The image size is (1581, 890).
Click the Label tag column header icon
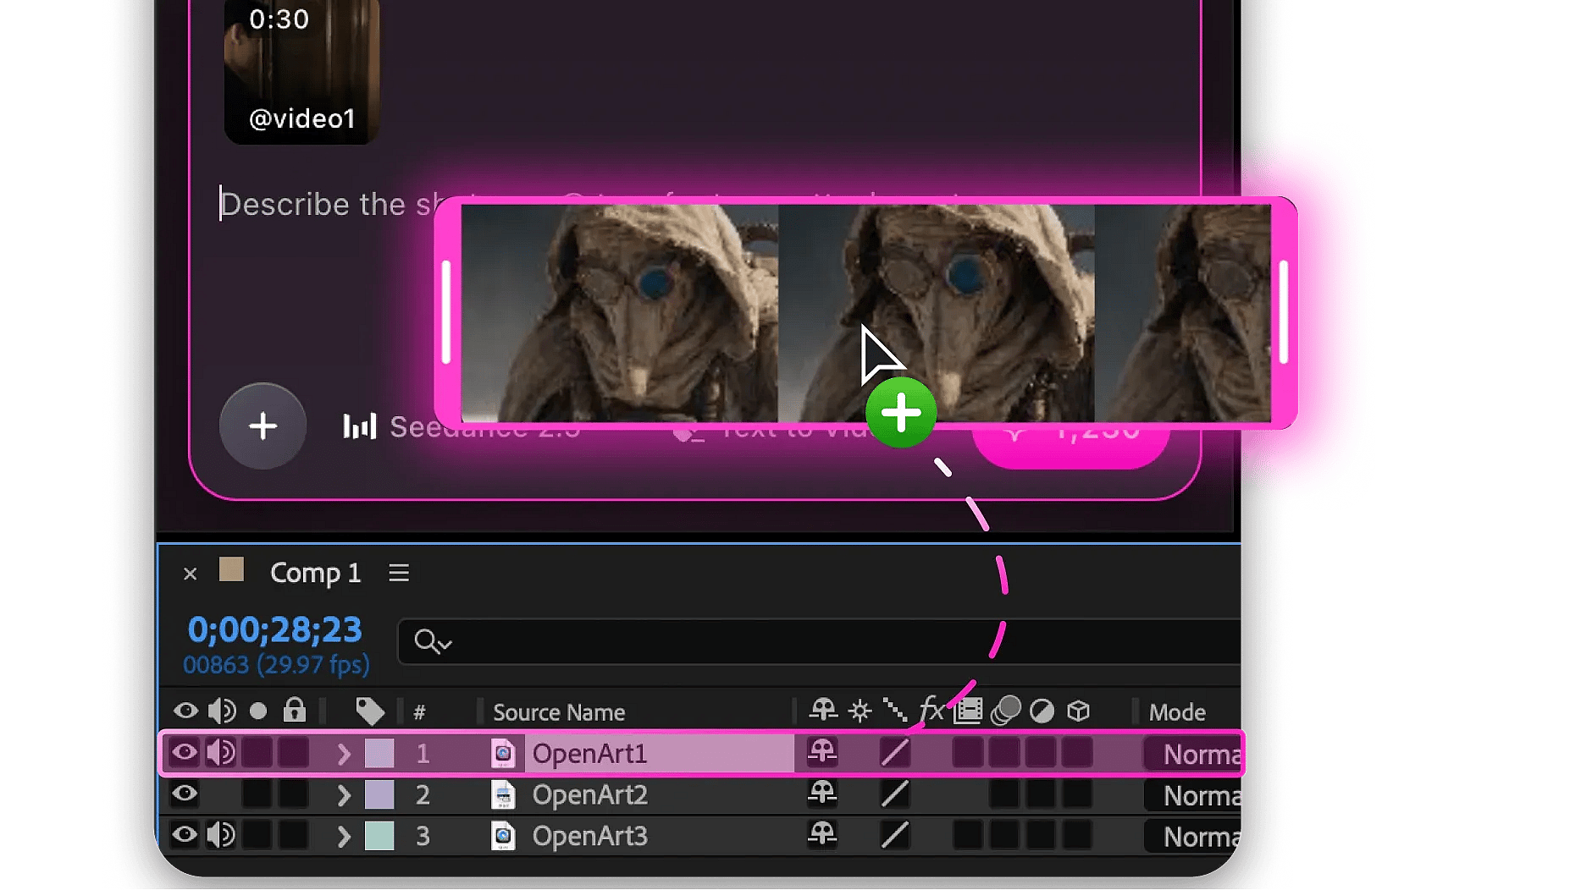tap(370, 711)
